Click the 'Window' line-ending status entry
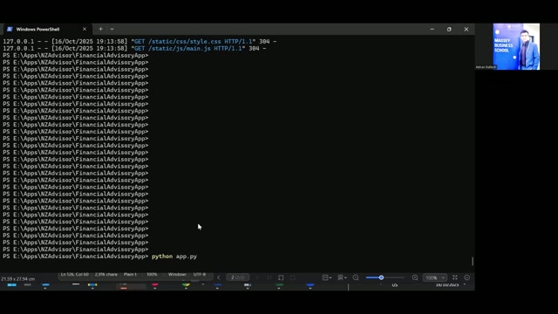 (x=177, y=274)
